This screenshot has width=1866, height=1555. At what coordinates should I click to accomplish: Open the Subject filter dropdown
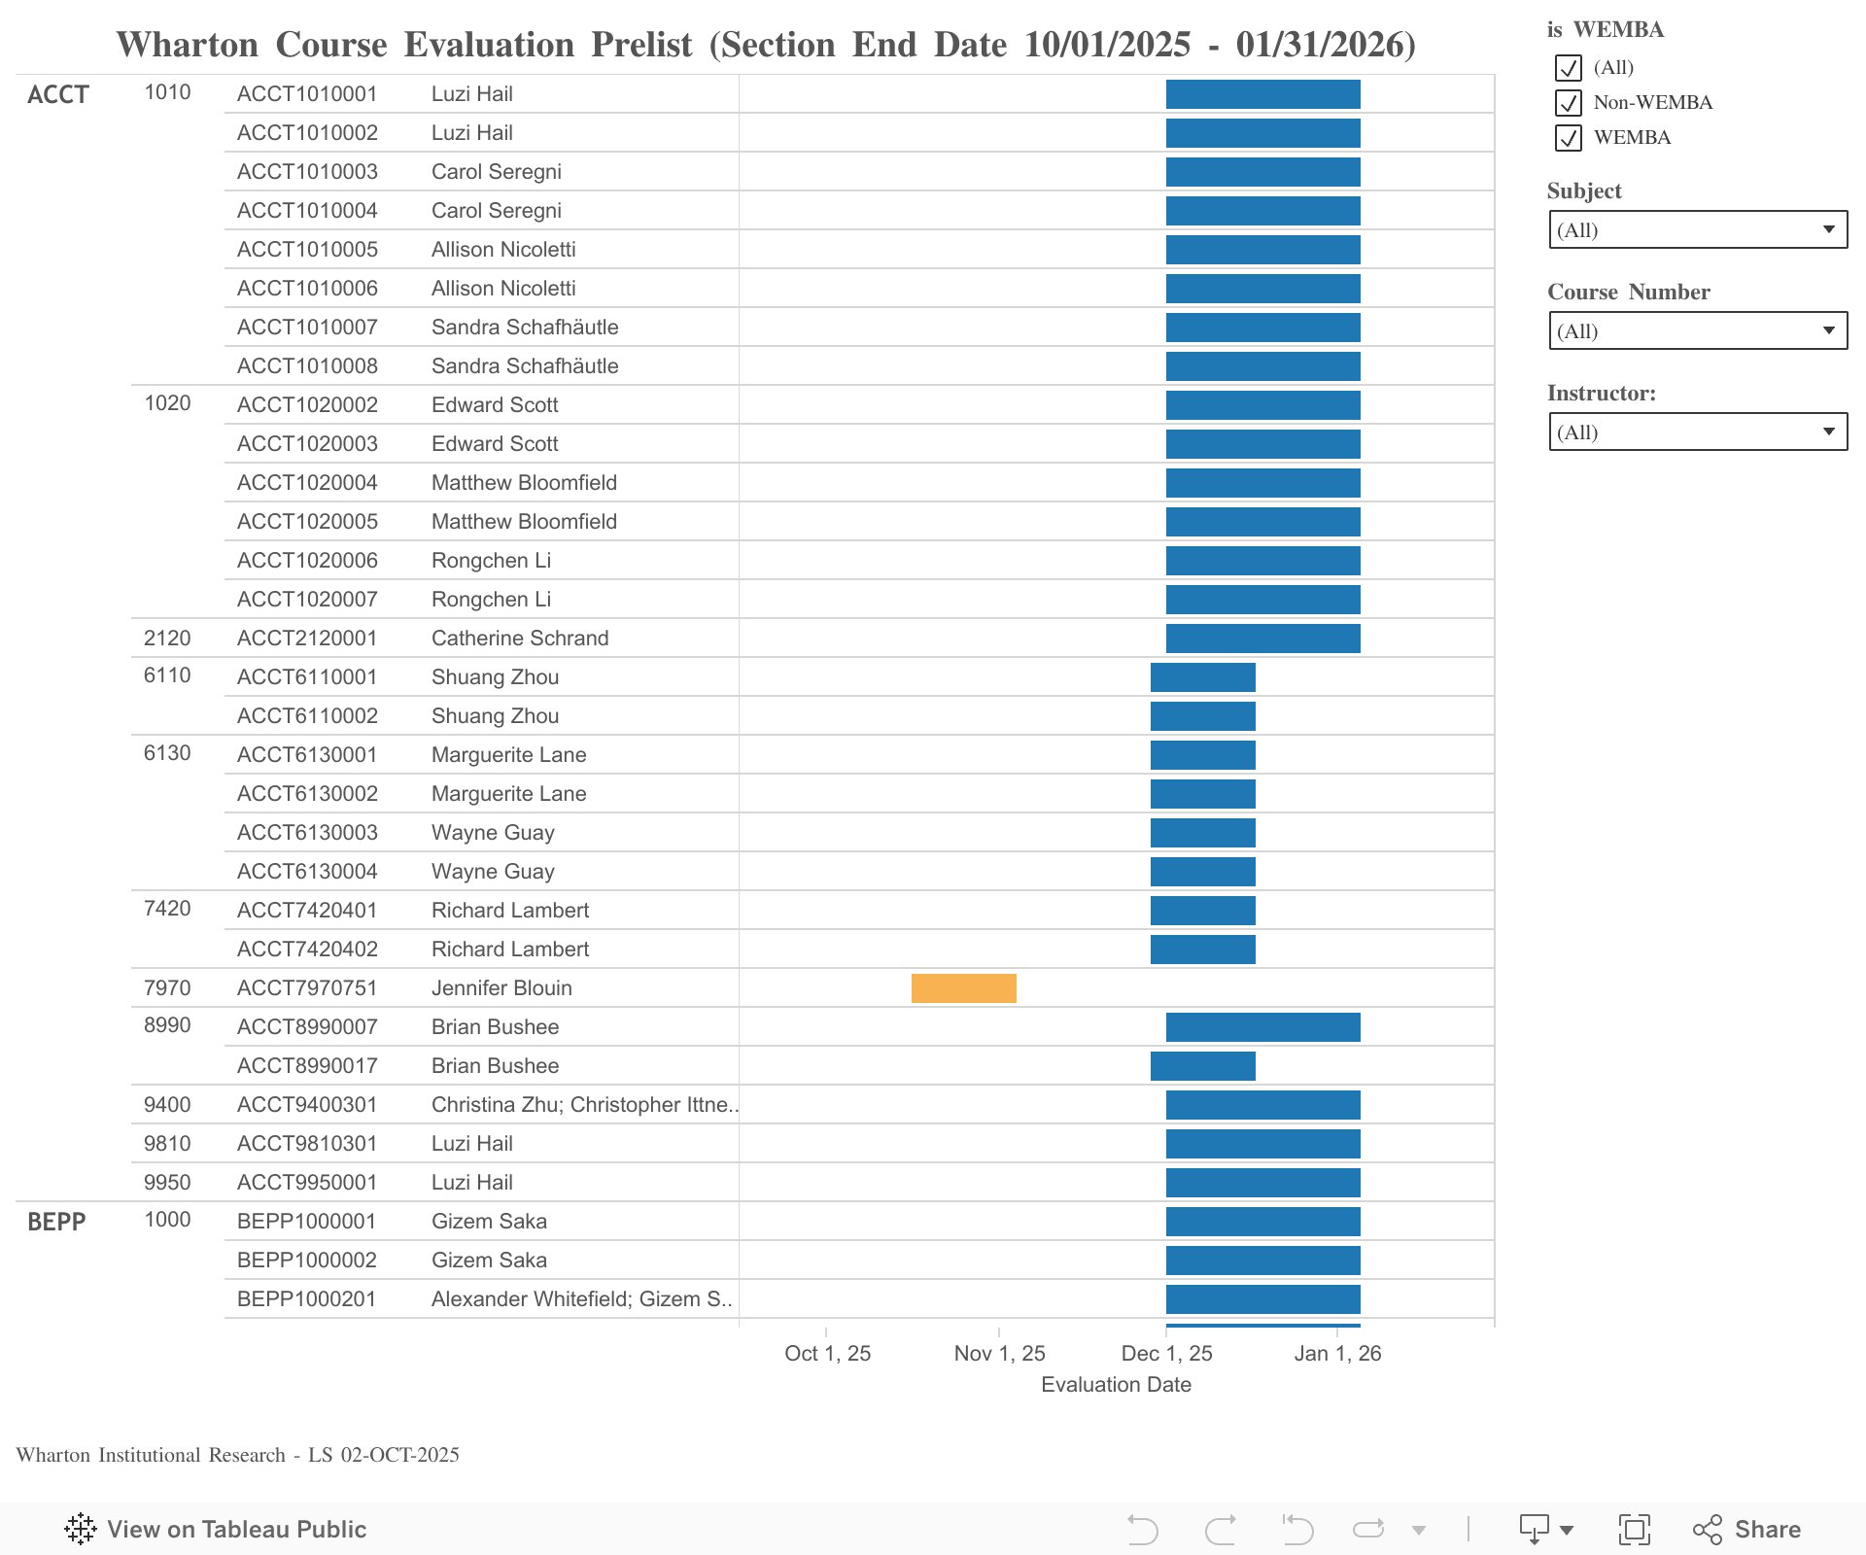coord(1697,230)
